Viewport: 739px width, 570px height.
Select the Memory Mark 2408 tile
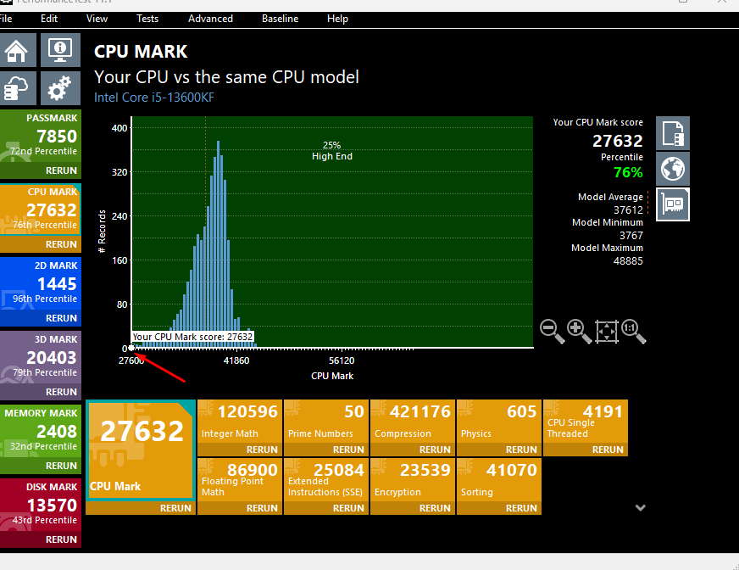point(41,431)
